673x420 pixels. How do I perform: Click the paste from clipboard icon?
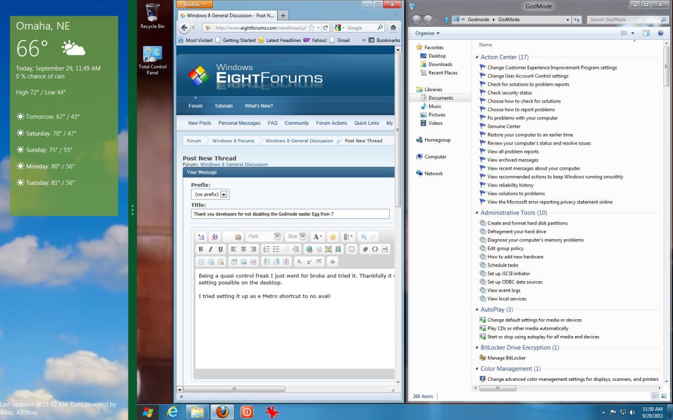point(238,237)
